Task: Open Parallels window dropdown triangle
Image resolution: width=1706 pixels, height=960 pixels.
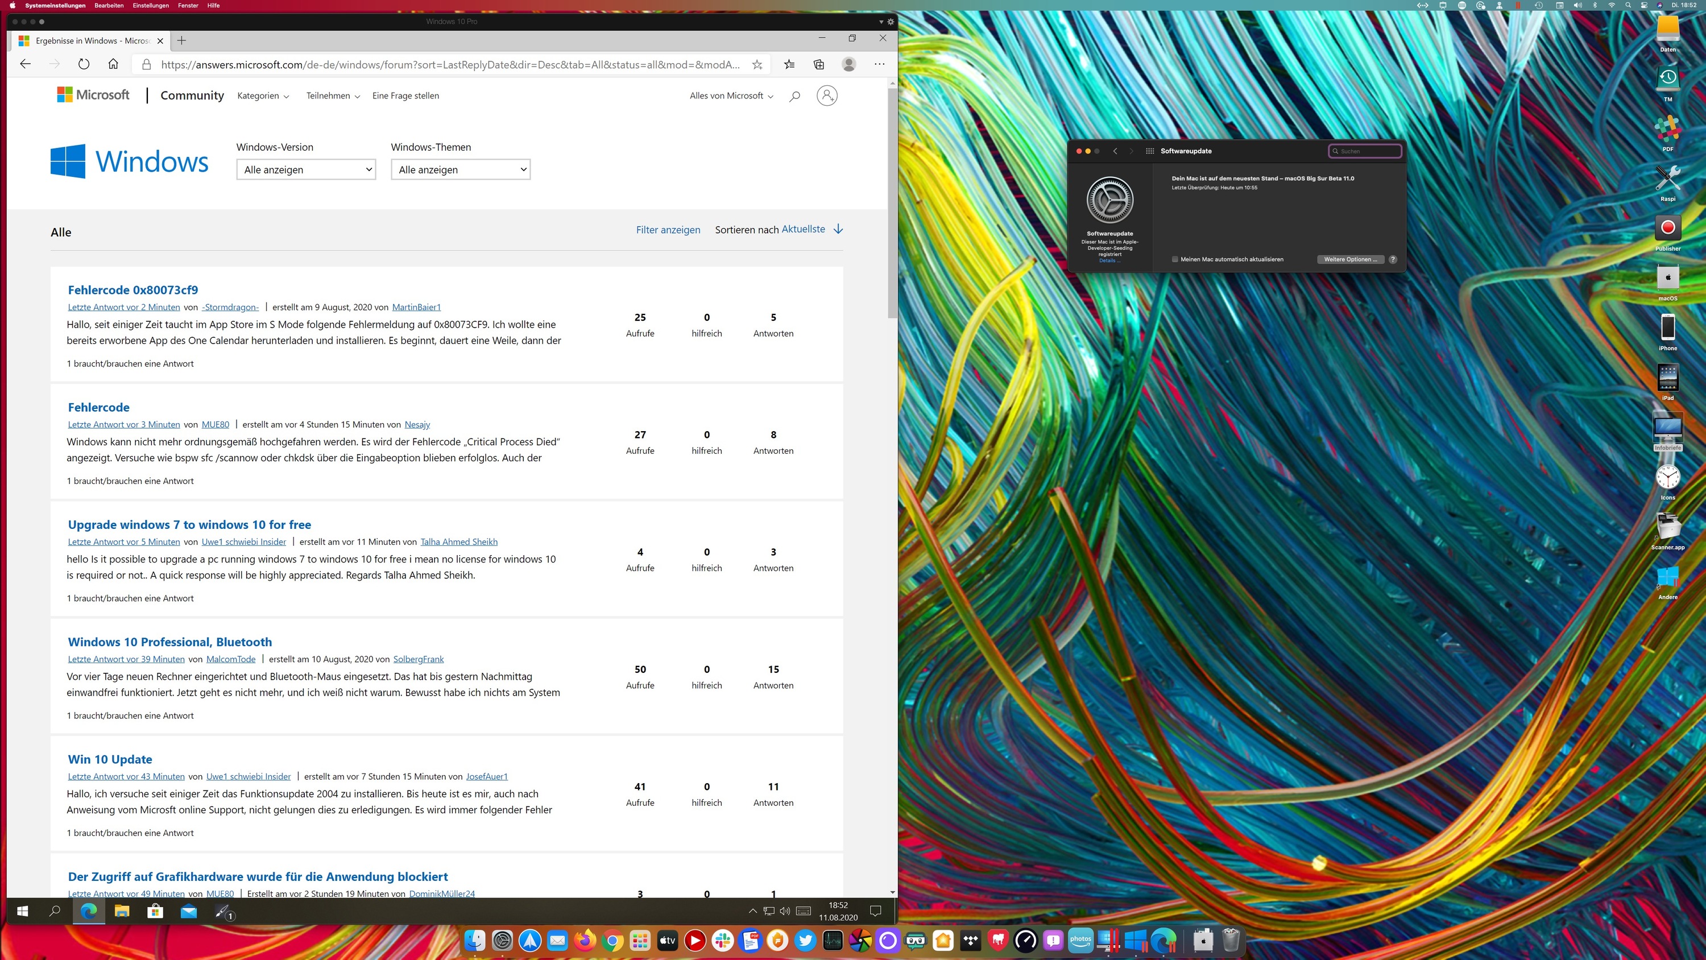Action: click(x=881, y=22)
